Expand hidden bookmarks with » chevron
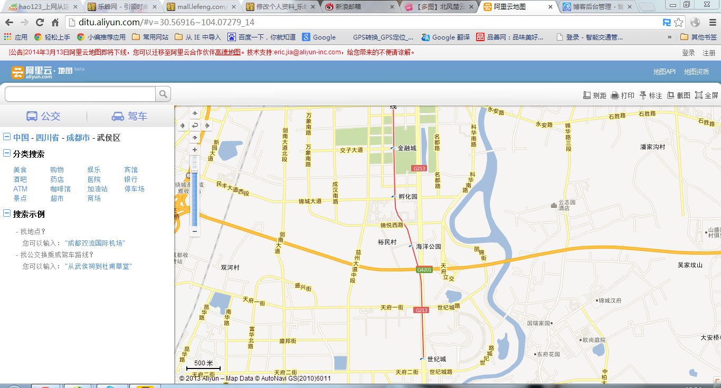721x388 pixels. coord(669,37)
